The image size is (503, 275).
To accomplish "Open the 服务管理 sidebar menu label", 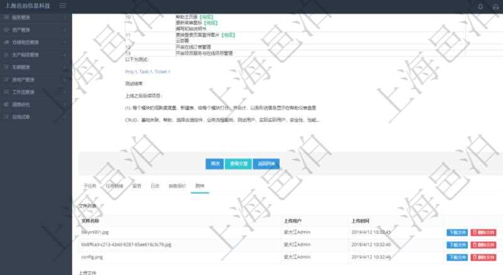I will [x=21, y=18].
